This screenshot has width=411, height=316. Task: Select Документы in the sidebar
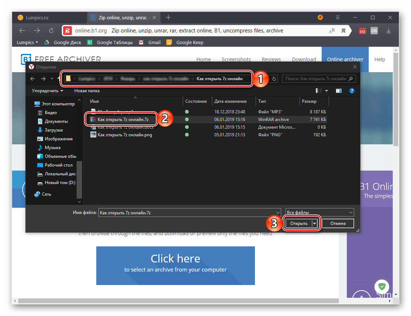53,121
